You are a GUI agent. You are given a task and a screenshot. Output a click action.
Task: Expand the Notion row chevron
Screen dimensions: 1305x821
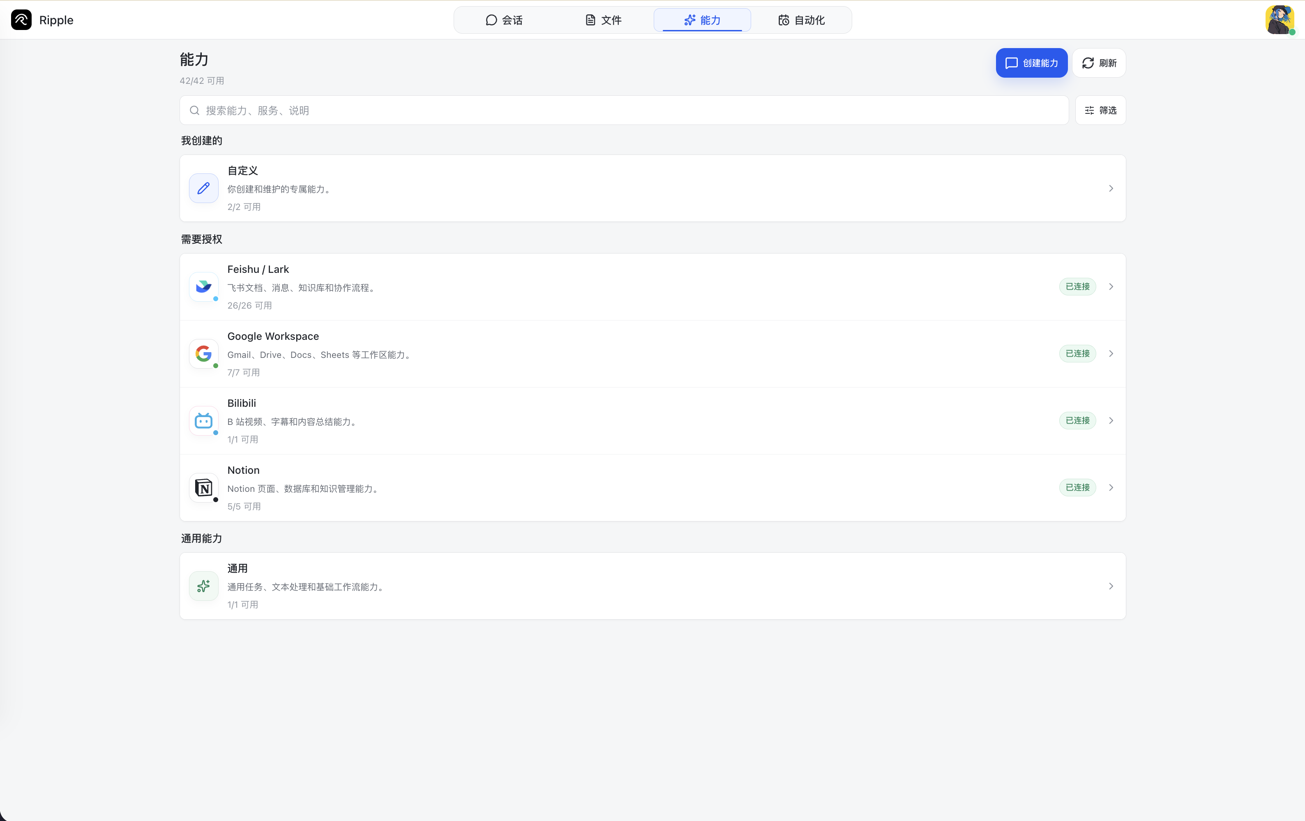click(x=1111, y=488)
